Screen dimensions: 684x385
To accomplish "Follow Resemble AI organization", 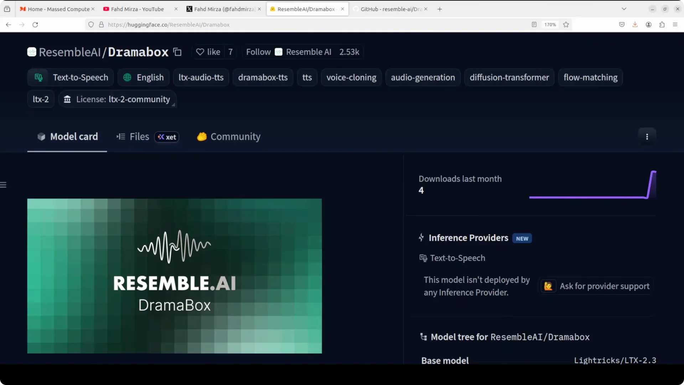I will click(258, 52).
